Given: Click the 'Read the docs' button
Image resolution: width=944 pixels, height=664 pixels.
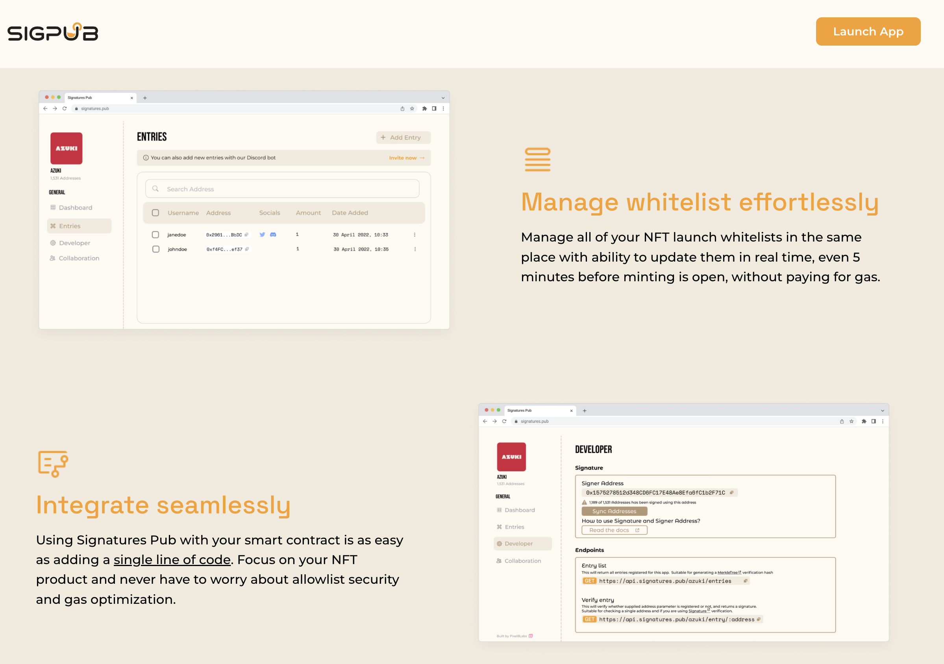Looking at the screenshot, I should click(x=614, y=530).
